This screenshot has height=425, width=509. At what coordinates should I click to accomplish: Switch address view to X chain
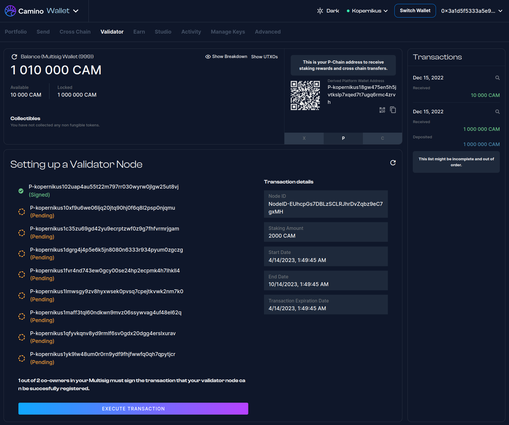pos(304,138)
